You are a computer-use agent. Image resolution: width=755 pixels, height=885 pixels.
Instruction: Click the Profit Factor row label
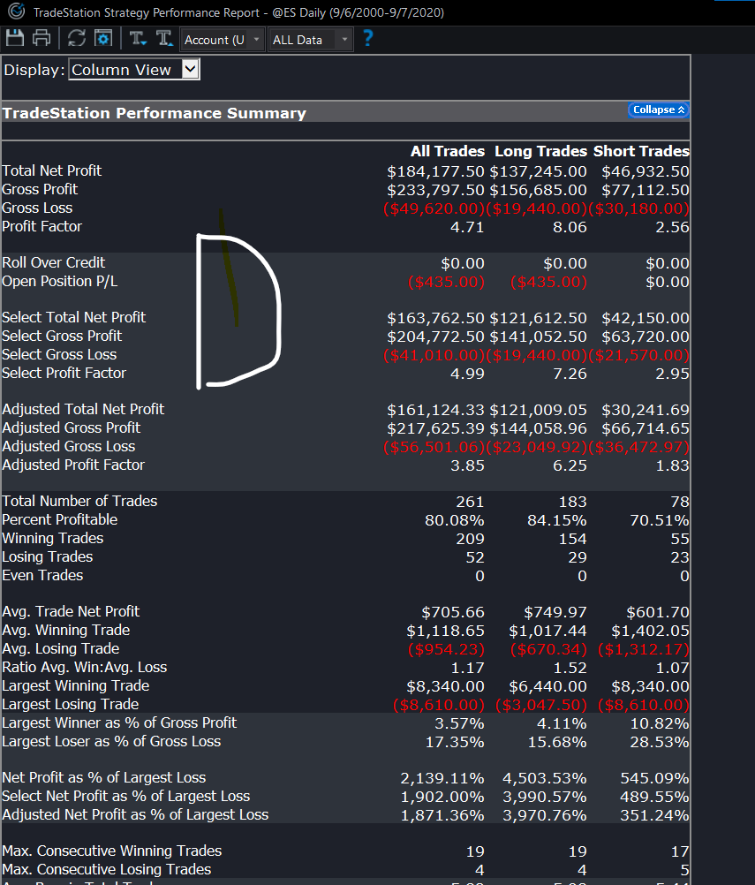tap(42, 226)
